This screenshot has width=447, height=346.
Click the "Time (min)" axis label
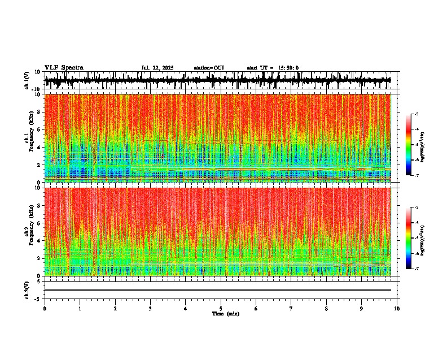pyautogui.click(x=226, y=314)
